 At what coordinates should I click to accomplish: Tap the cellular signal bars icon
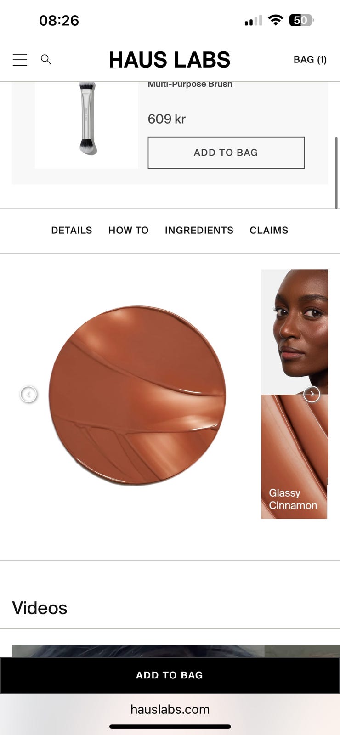253,20
